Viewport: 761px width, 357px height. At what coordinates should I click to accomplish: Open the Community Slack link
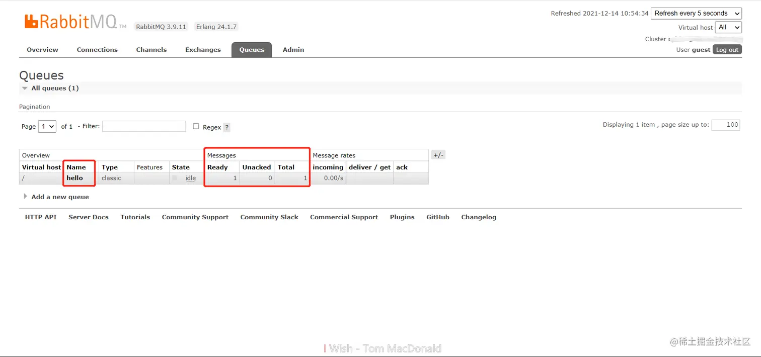click(x=269, y=217)
